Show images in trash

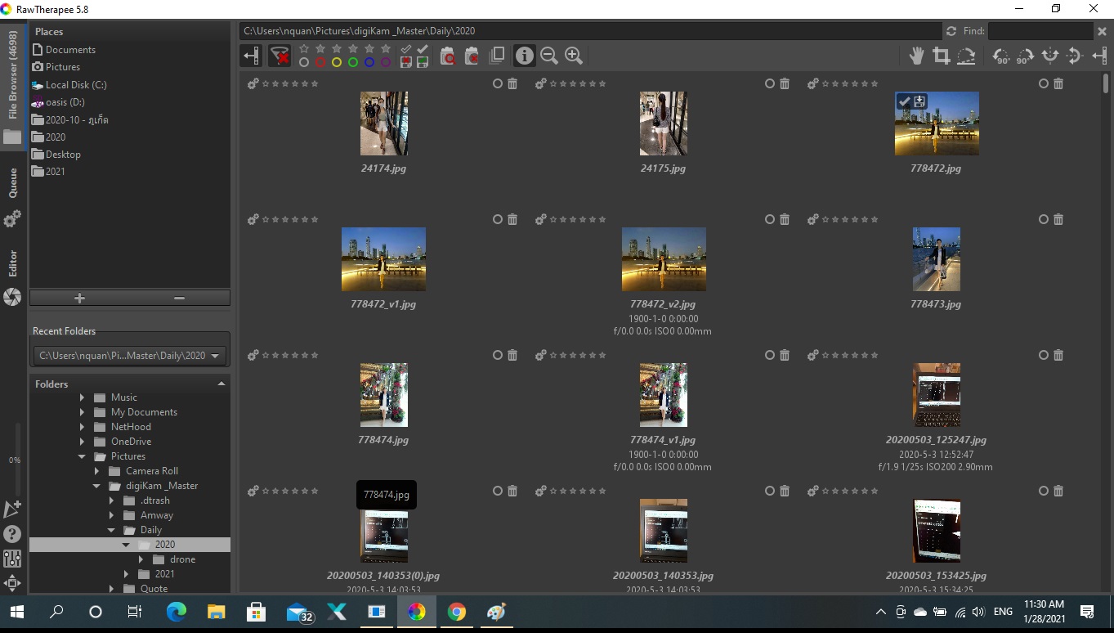coord(447,56)
